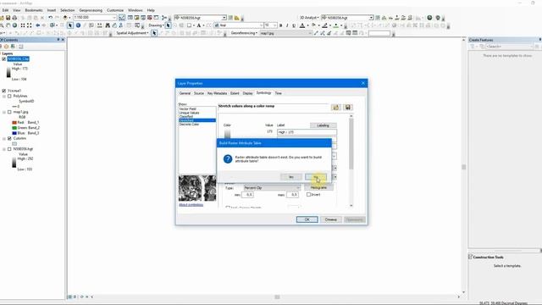Open the Selection menu
Viewport: 542px width, 305px height.
point(68,10)
